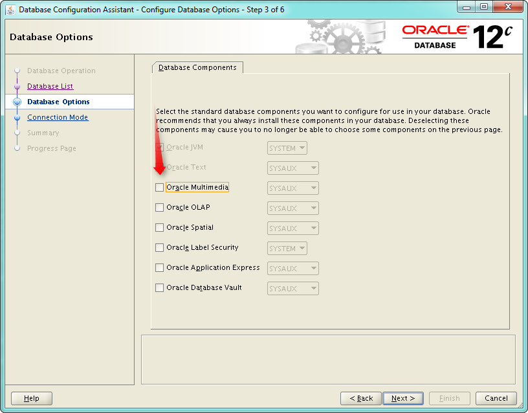Toggle the Oracle Database Vault checkbox
This screenshot has width=528, height=413.
coord(160,288)
